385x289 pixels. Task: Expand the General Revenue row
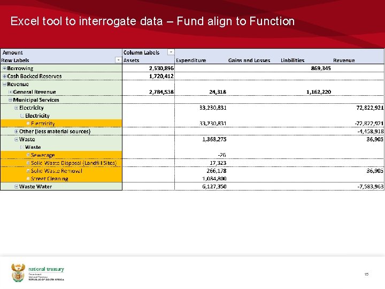pyautogui.click(x=10, y=92)
